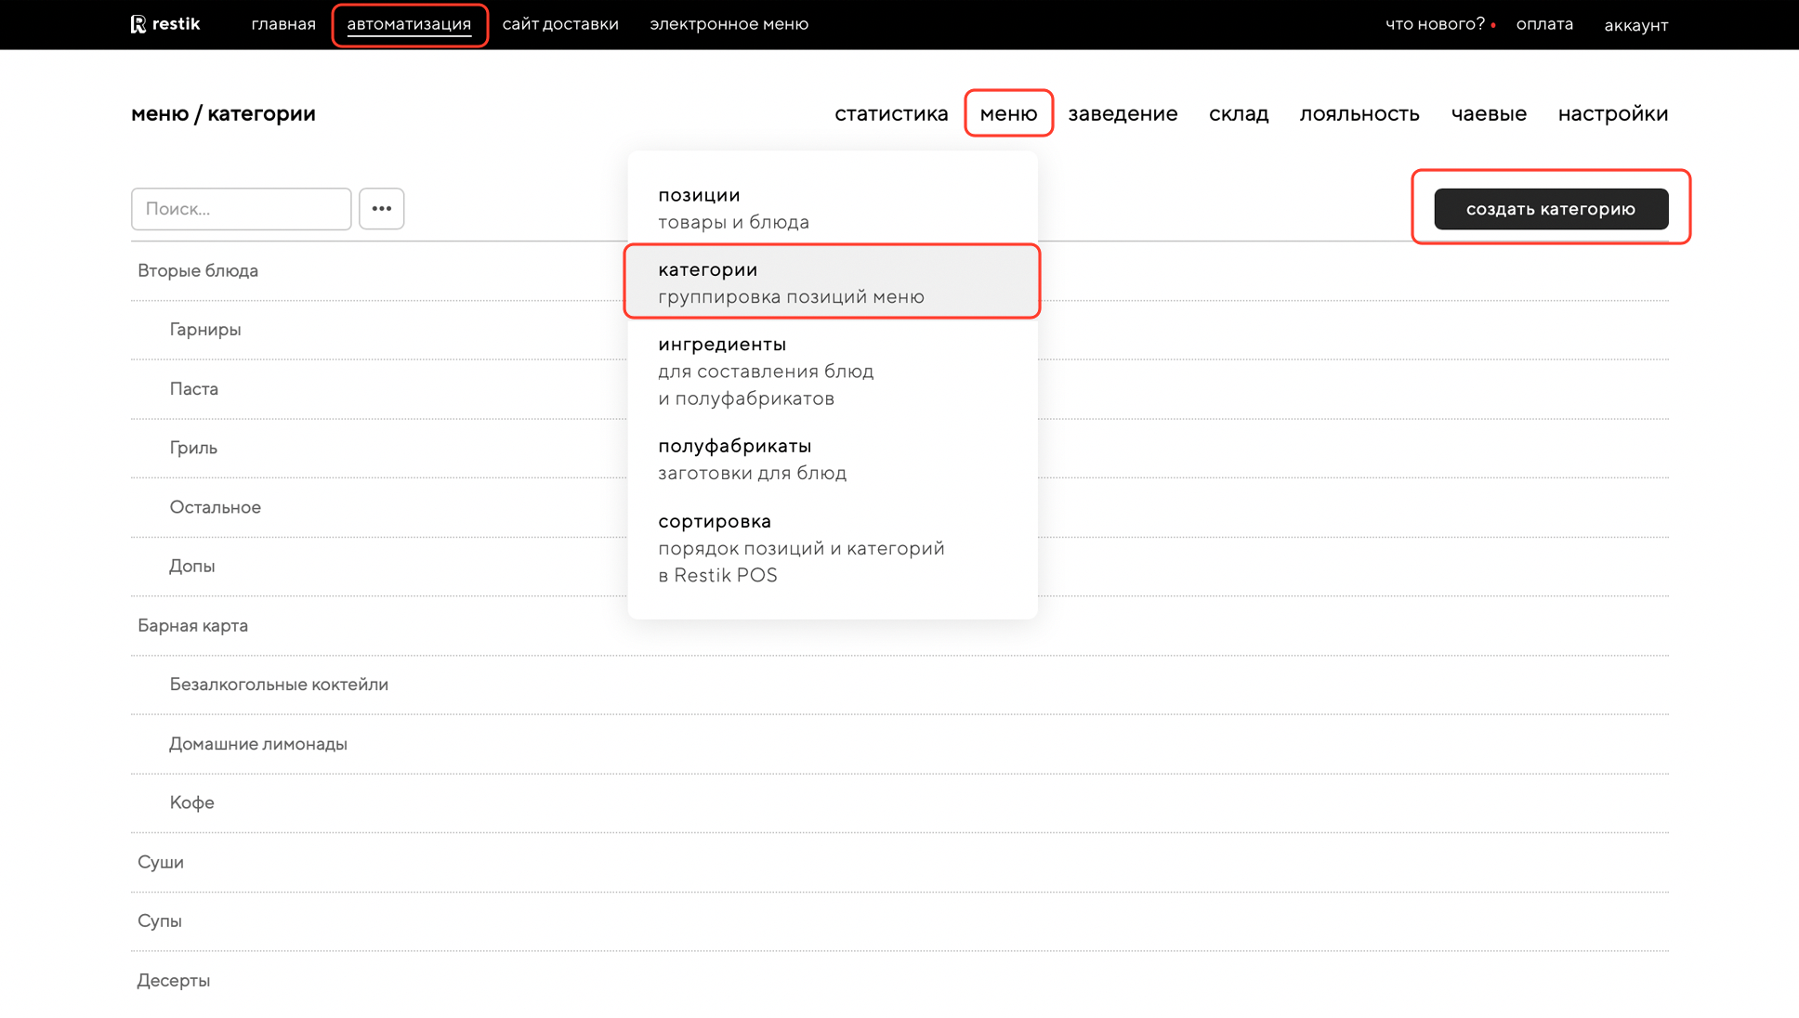
Task: Open the Барная карта category row
Action: 193,625
